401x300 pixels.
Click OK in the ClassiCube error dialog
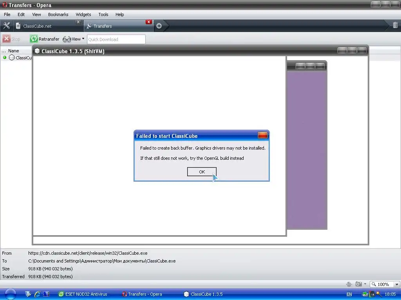202,172
